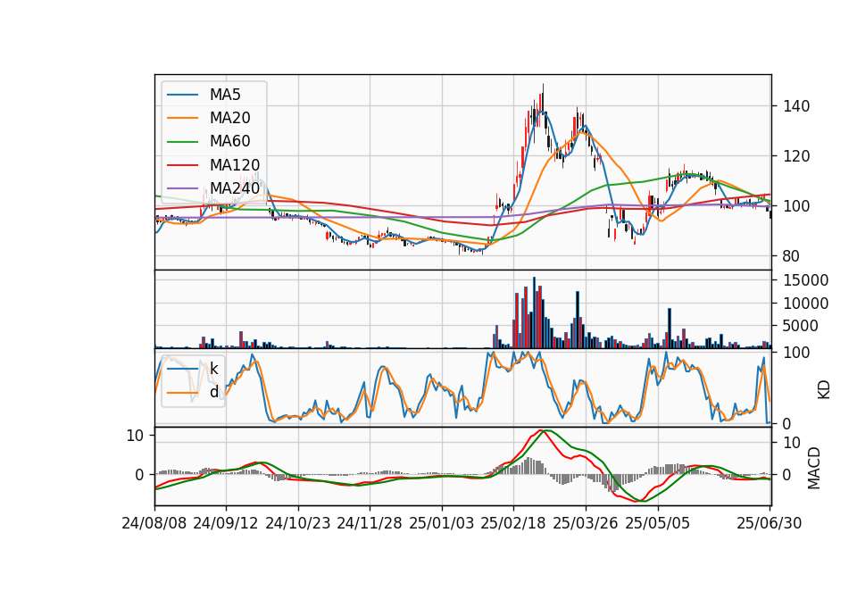Click the 25/01/03 date axis label
Image resolution: width=857 pixels, height=616 pixels.
442,523
